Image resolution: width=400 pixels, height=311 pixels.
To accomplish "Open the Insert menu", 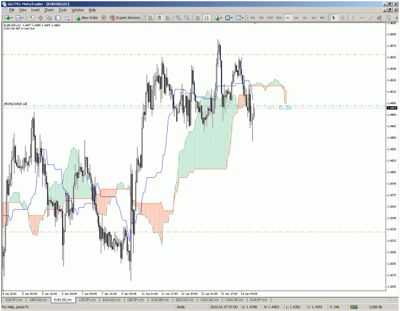I will point(35,10).
